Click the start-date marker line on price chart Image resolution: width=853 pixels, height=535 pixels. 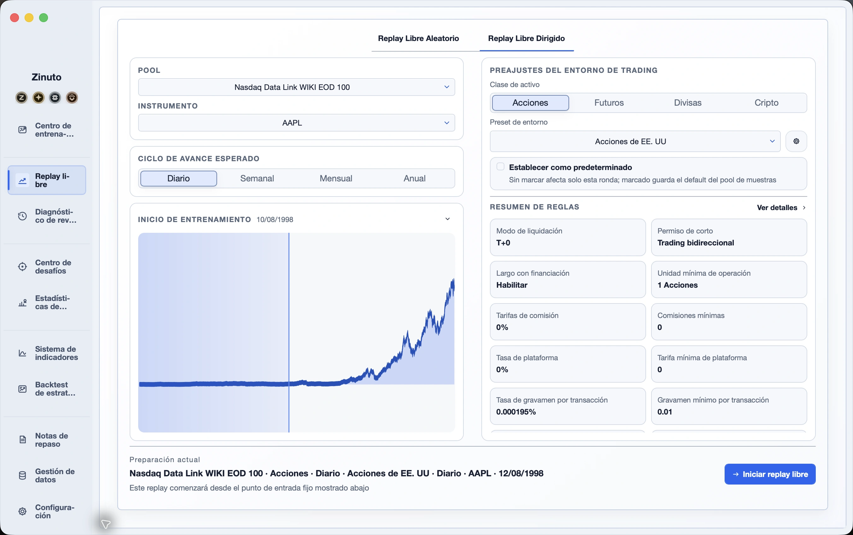289,332
